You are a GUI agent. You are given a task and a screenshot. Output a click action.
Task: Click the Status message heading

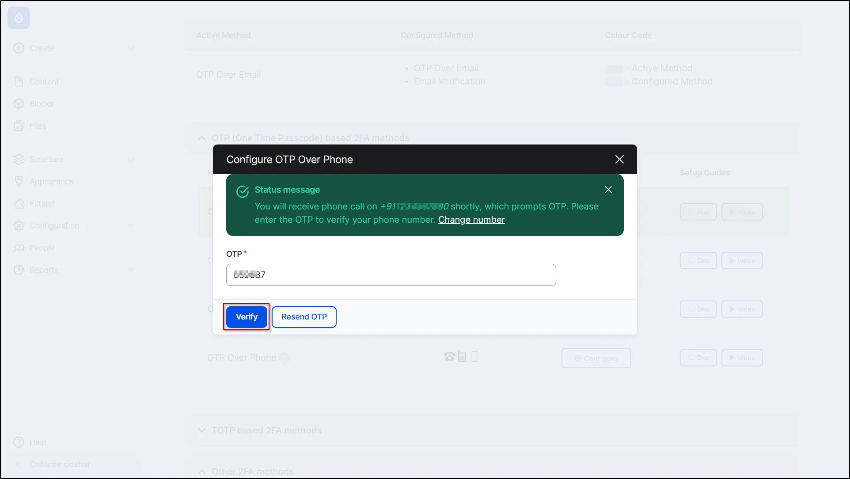point(287,190)
